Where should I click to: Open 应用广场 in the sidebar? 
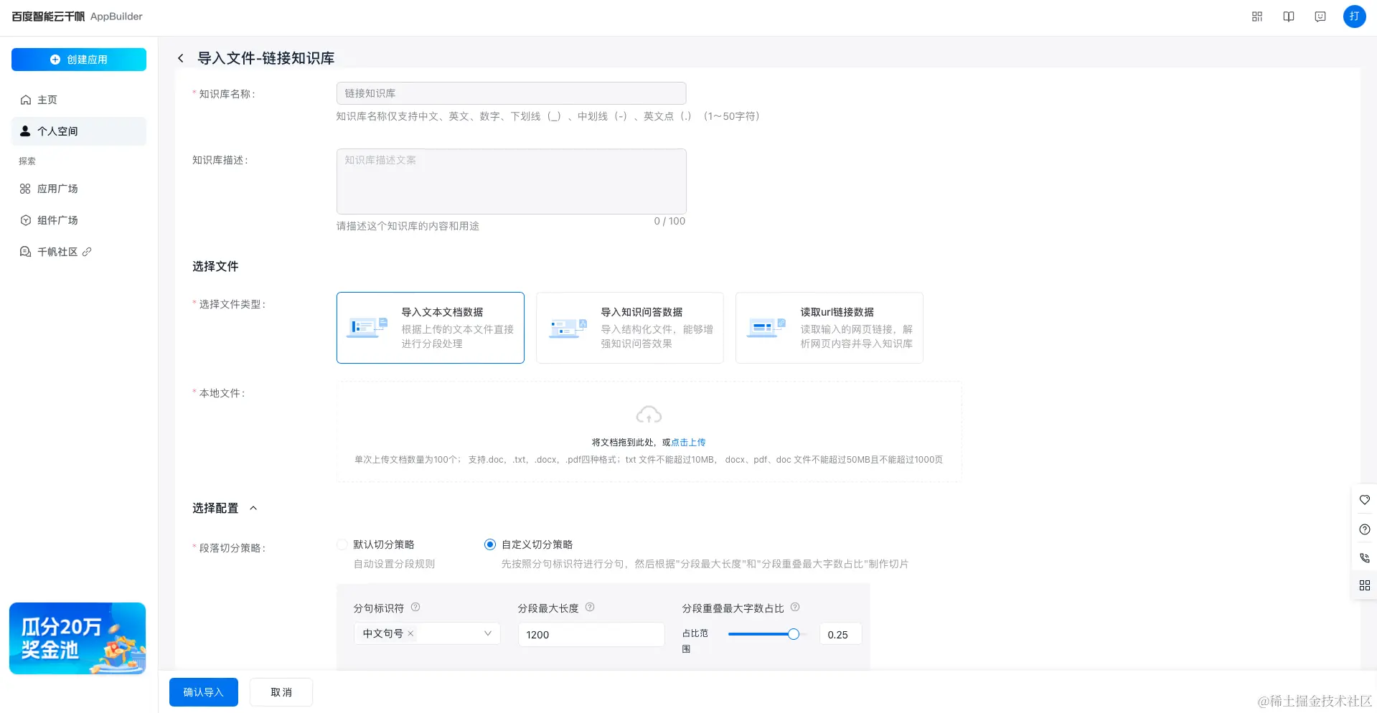pyautogui.click(x=79, y=189)
